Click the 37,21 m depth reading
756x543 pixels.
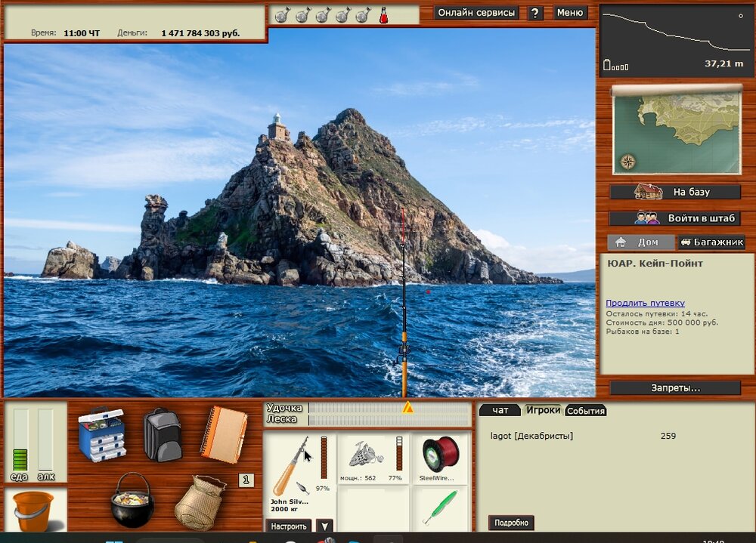click(x=723, y=63)
